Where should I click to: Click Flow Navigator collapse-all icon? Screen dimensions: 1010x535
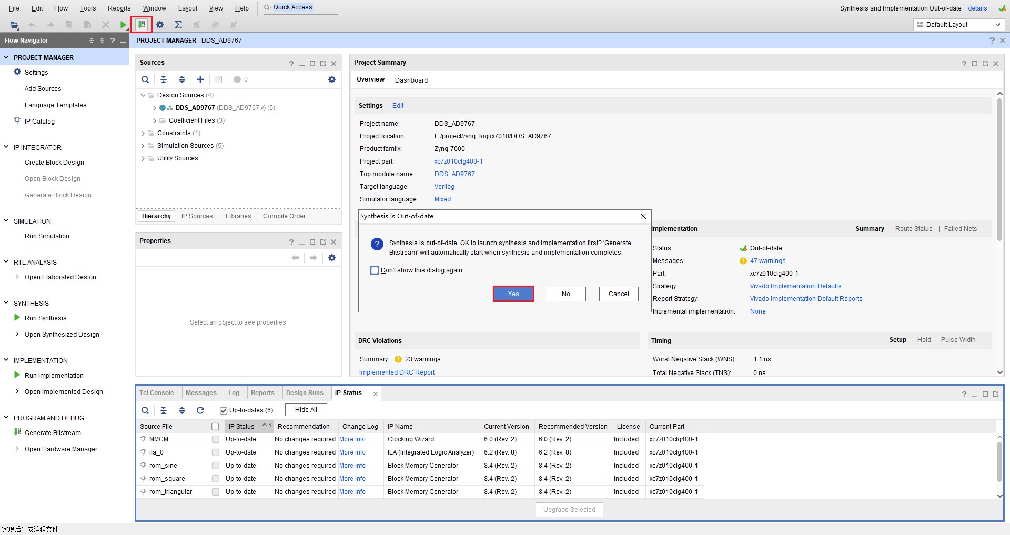[92, 41]
